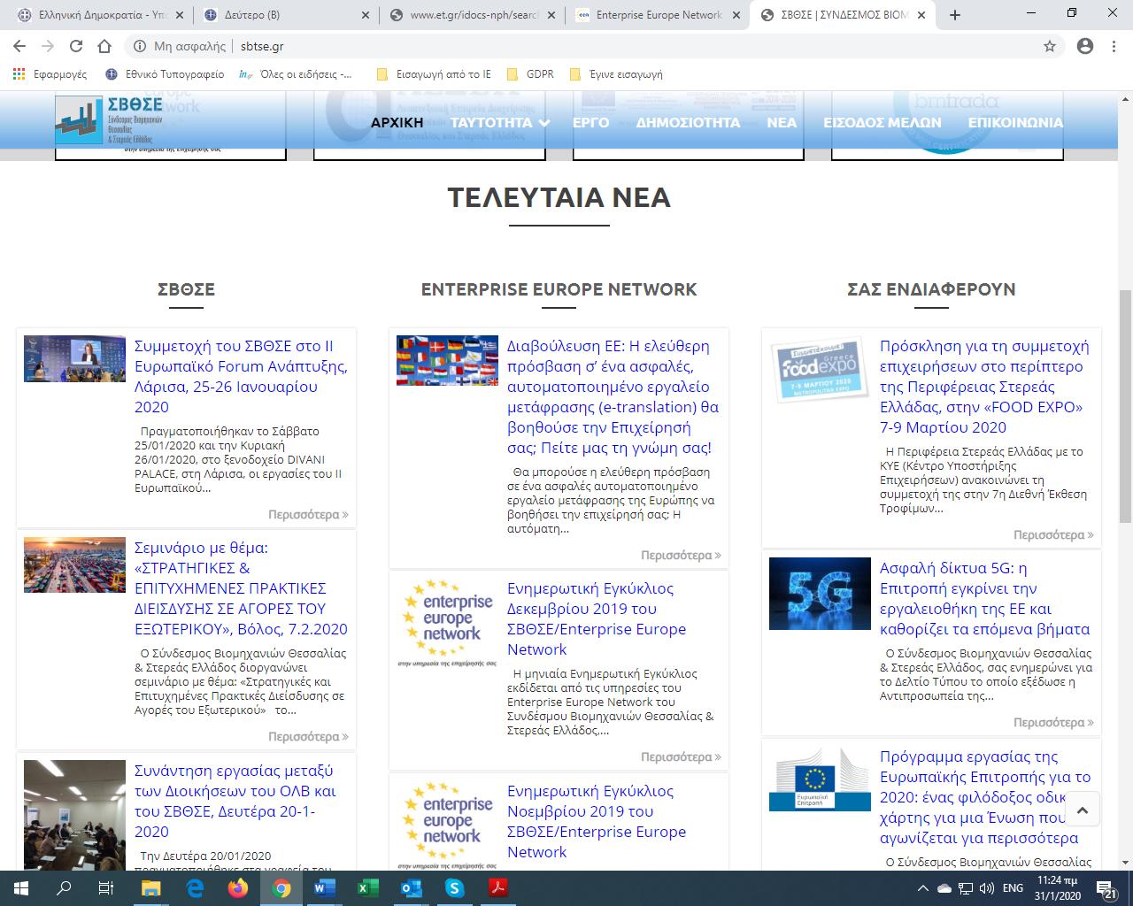Open the notification center icon
This screenshot has width=1133, height=906.
[x=1106, y=888]
